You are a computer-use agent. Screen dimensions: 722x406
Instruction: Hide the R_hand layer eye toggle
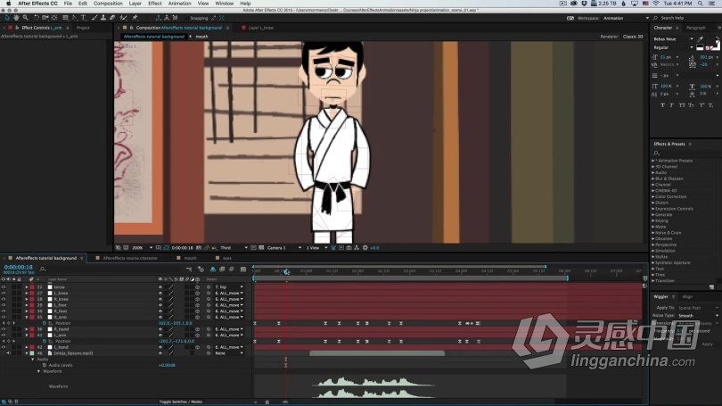(4, 329)
